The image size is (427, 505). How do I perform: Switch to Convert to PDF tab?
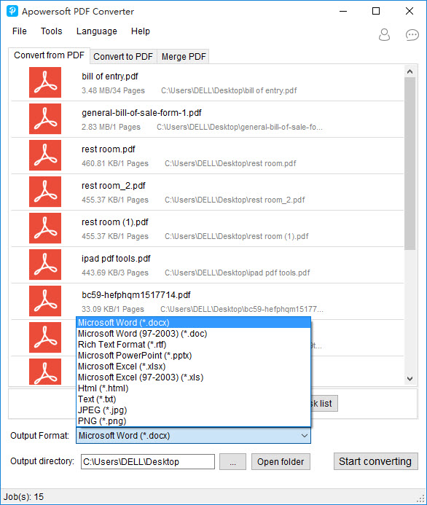pyautogui.click(x=123, y=57)
